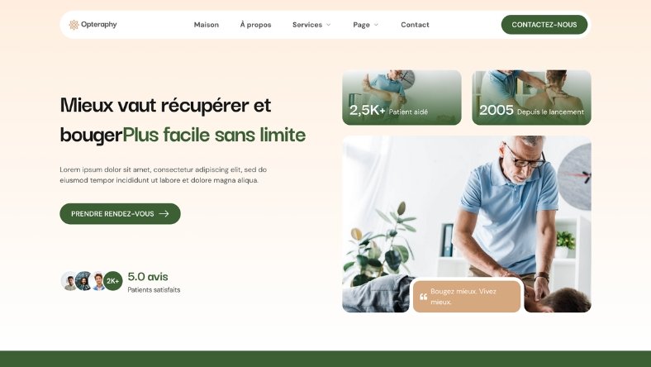Viewport: 651px width, 367px height.
Task: Click the arrow icon in Prendre Rendez-vous
Action: [164, 213]
